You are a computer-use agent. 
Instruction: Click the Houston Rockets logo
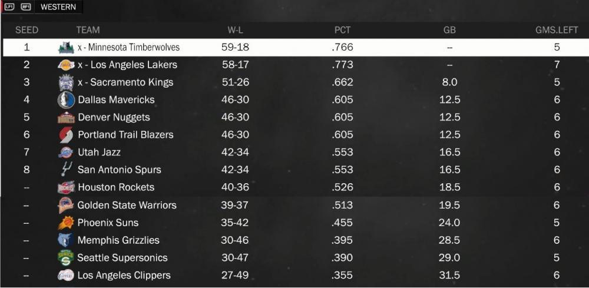coord(66,187)
